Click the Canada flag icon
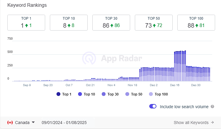221x129 pixels. pos(10,123)
